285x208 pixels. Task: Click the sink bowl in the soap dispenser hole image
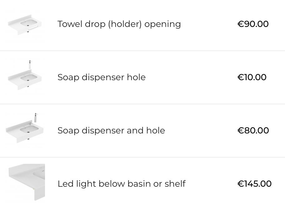[28, 77]
